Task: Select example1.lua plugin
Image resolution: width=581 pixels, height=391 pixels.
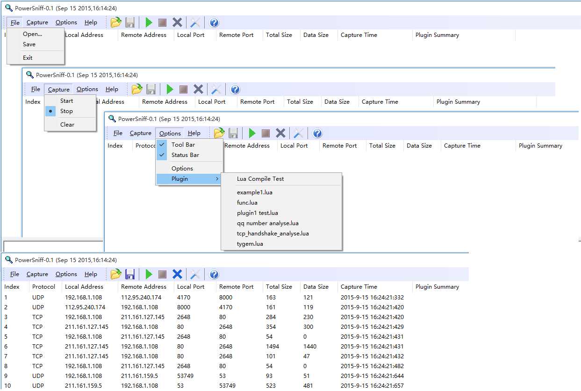Action: [281, 192]
